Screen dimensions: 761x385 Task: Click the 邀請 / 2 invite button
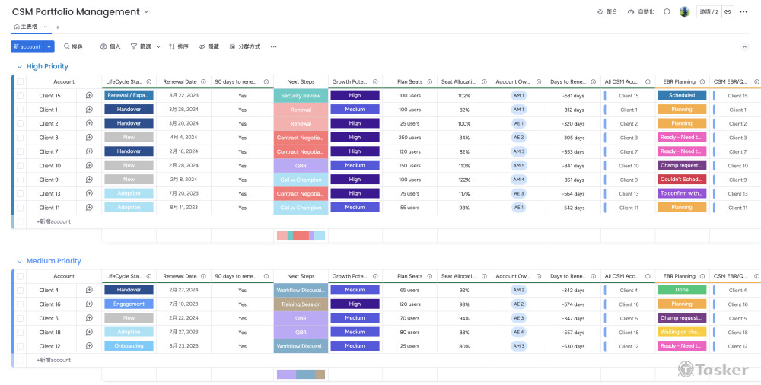click(708, 12)
